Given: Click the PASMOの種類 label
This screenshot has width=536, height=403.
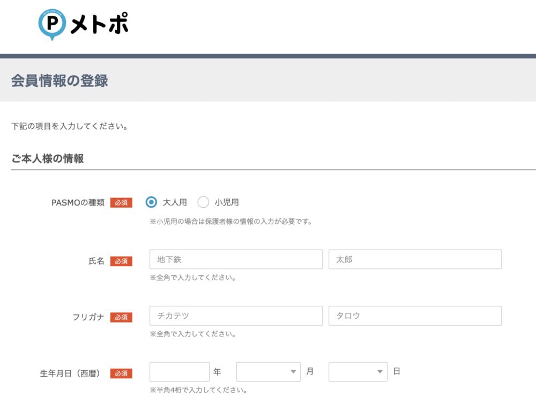Looking at the screenshot, I should (78, 202).
